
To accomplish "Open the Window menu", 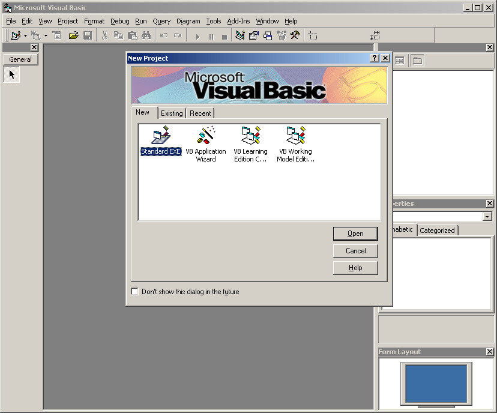I will pyautogui.click(x=267, y=21).
